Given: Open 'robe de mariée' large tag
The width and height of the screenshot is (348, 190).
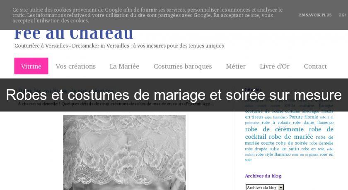Looking at the screenshot, I should click(x=291, y=137).
